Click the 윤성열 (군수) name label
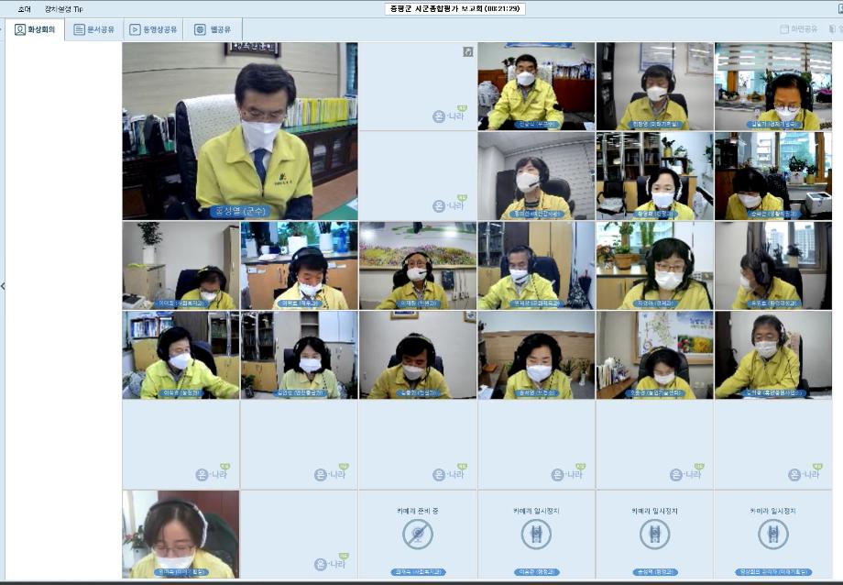The width and height of the screenshot is (843, 585). pyautogui.click(x=240, y=213)
